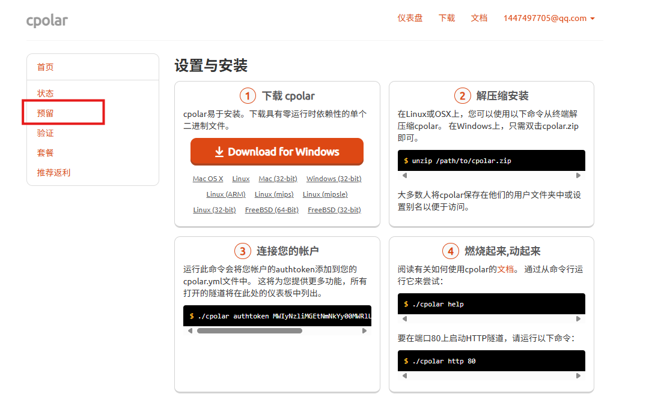Viewport: 652px width, 418px height.
Task: Click the right scroll arrow under cpolar http 80
Action: tap(577, 375)
